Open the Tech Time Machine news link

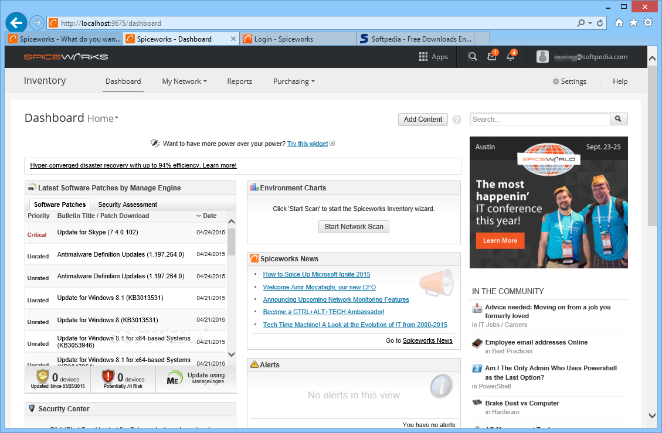tap(355, 325)
